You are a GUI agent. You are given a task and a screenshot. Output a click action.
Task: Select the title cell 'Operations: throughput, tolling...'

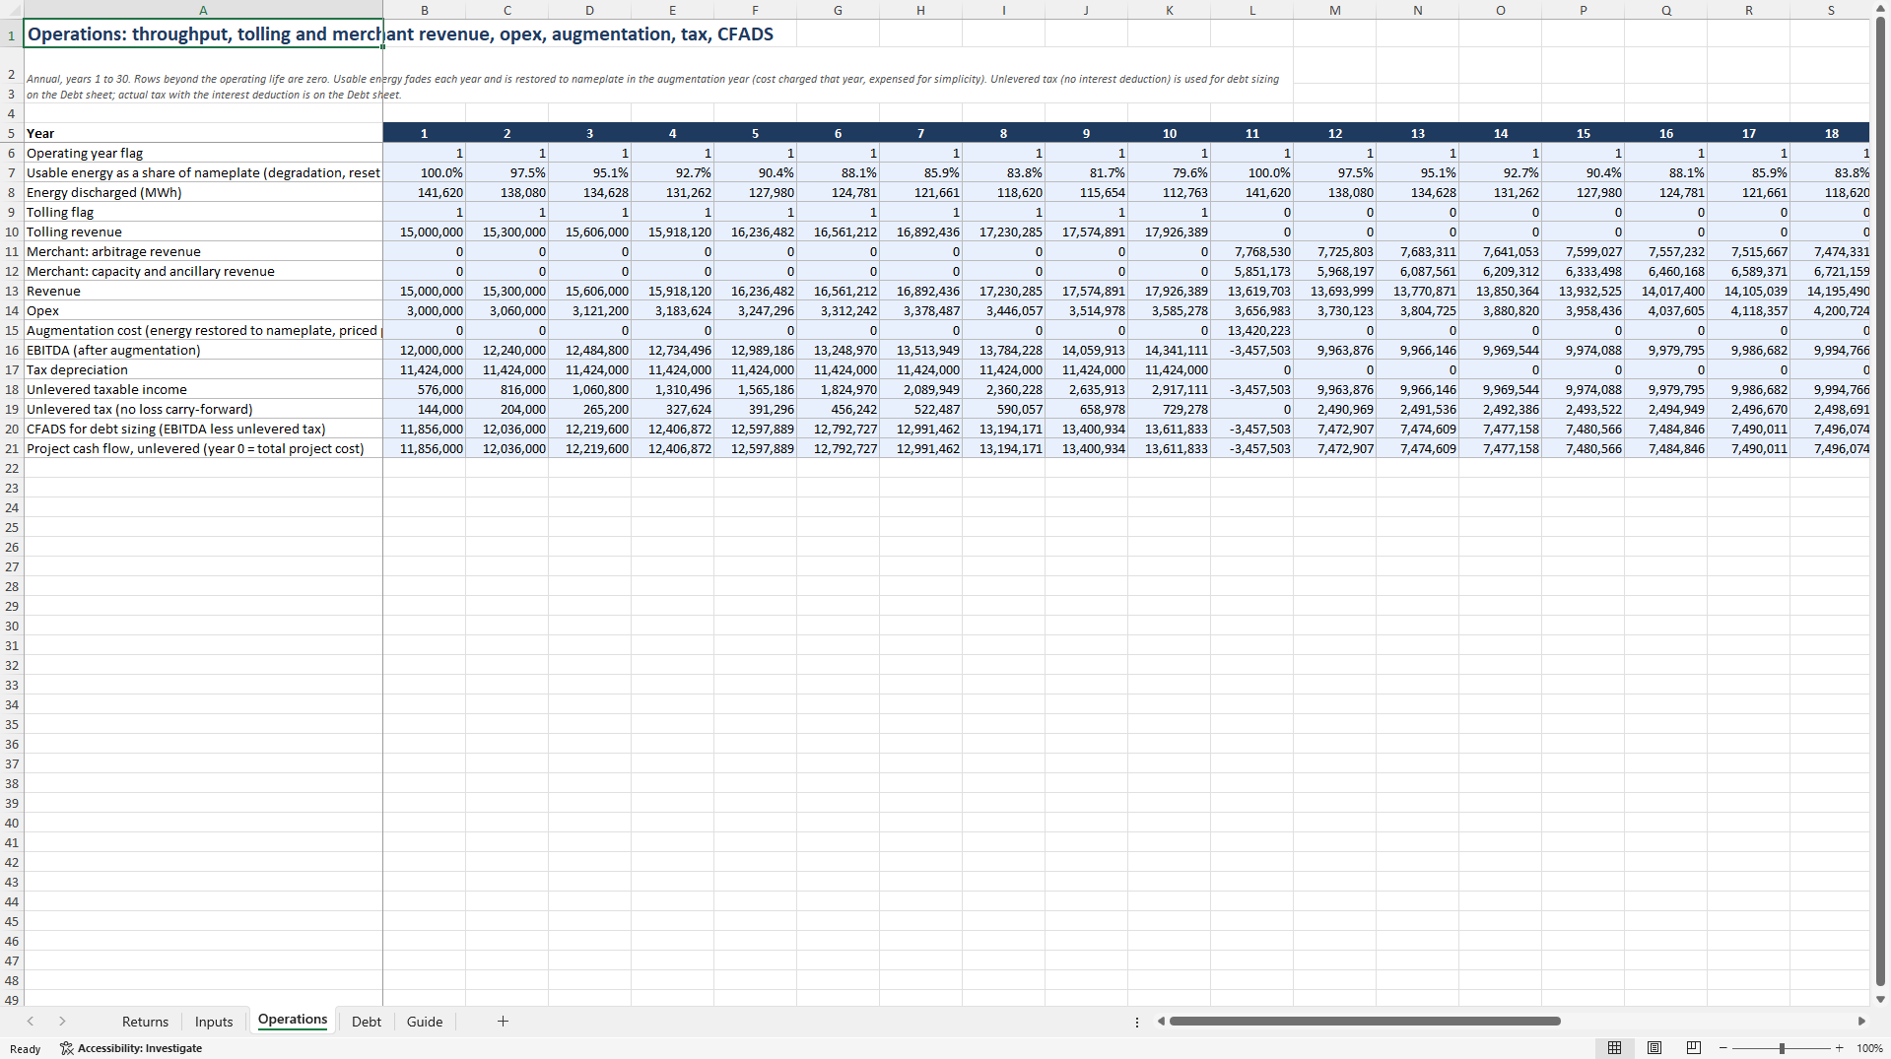203,34
